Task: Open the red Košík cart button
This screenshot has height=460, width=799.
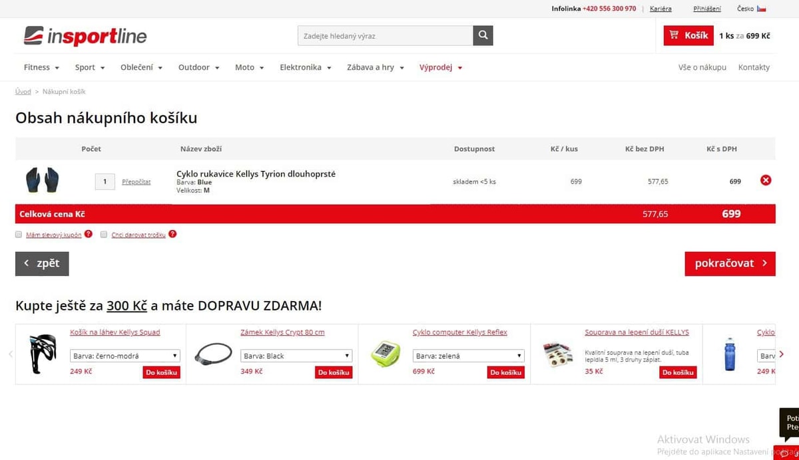Action: pos(688,36)
